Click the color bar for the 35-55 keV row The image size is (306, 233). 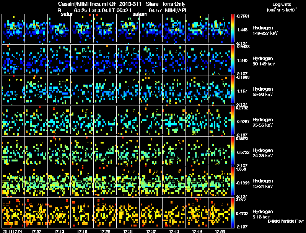pyautogui.click(x=233, y=121)
